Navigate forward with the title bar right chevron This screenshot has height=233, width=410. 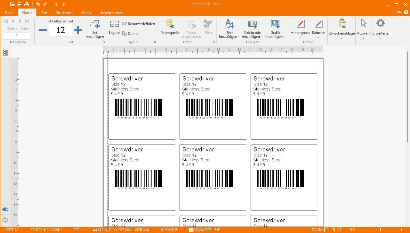coord(63,4)
